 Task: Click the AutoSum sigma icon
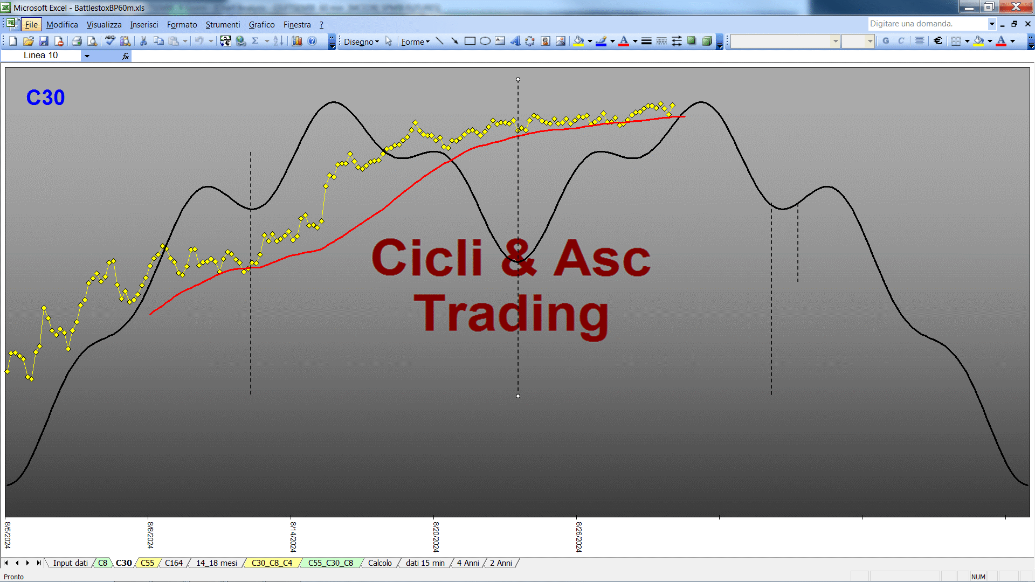[256, 41]
